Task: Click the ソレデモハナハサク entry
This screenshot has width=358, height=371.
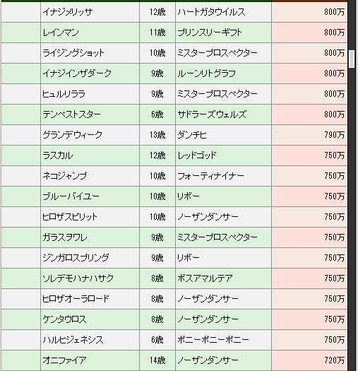Action: [x=78, y=278]
